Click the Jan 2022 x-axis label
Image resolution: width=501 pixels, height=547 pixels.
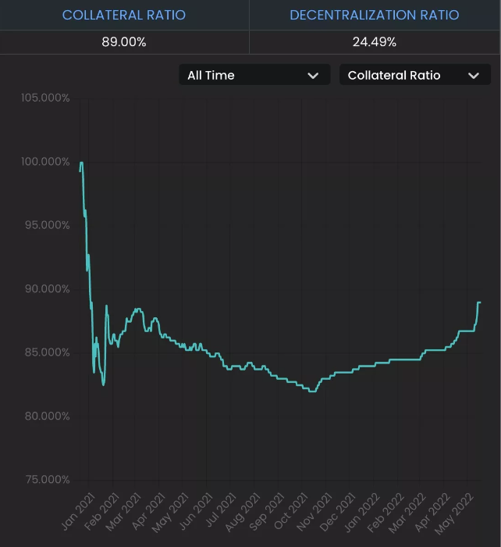click(x=361, y=512)
